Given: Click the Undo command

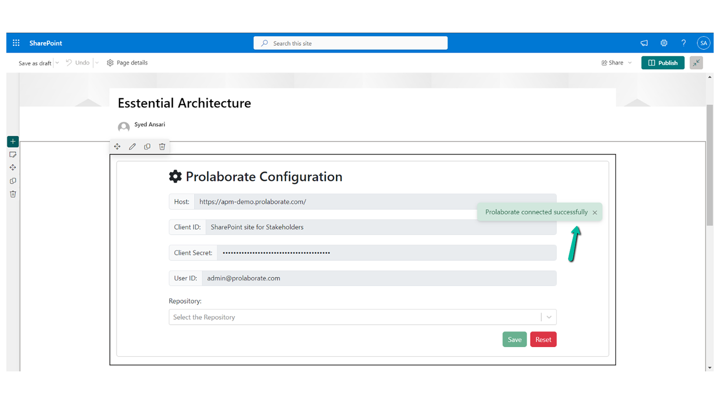Looking at the screenshot, I should point(77,63).
